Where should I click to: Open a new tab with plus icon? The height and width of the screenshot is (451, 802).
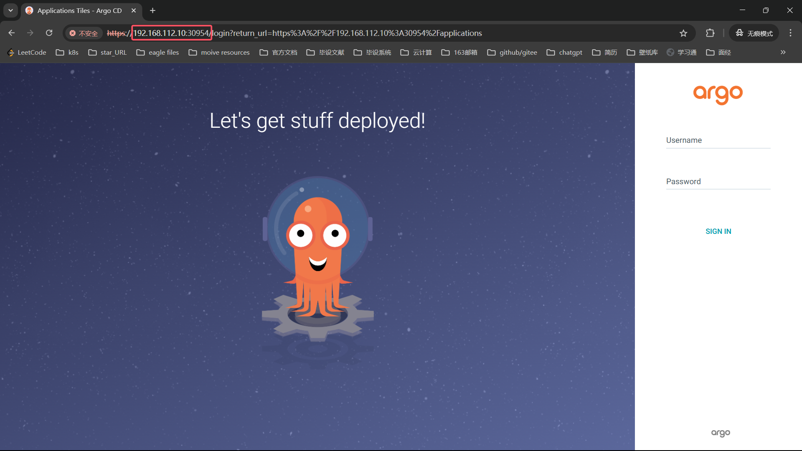[x=153, y=10]
